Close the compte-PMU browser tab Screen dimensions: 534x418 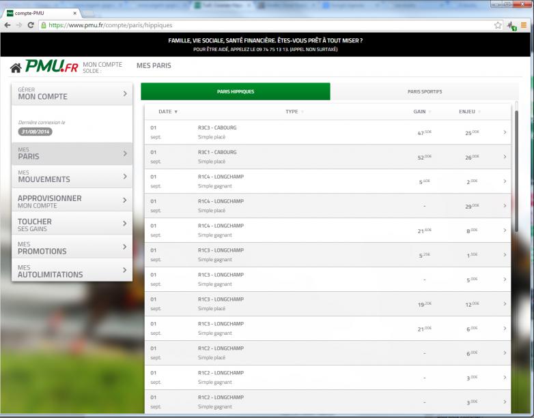click(x=74, y=13)
